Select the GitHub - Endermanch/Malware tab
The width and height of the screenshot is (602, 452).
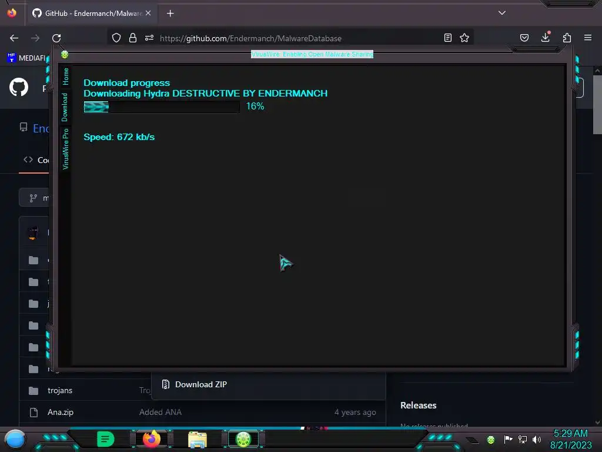click(91, 13)
